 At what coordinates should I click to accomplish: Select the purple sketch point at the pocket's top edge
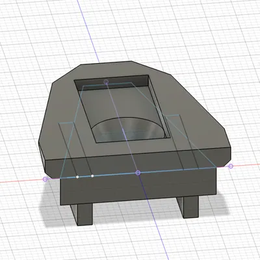(x=106, y=82)
